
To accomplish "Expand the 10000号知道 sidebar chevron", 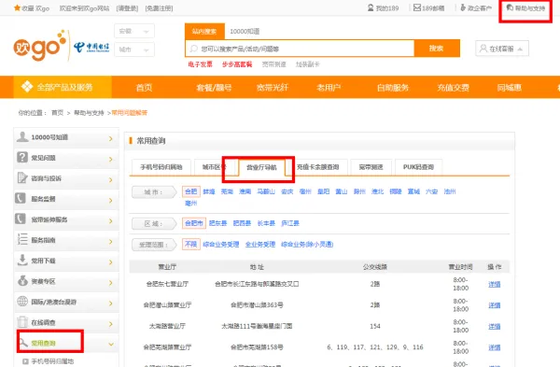I will [111, 138].
